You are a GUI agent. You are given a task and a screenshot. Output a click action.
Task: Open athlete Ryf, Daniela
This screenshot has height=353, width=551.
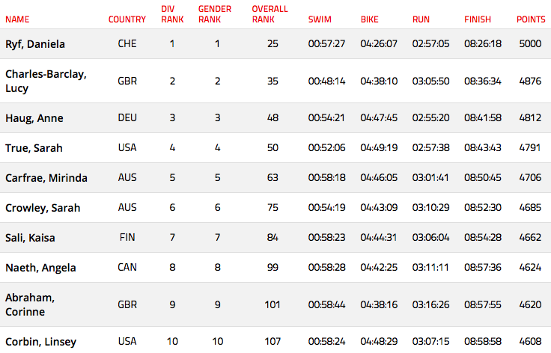tap(35, 44)
